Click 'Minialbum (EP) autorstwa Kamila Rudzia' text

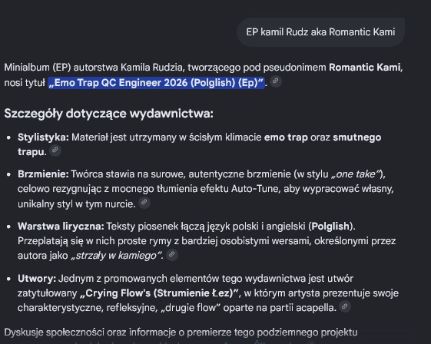pyautogui.click(x=94, y=68)
